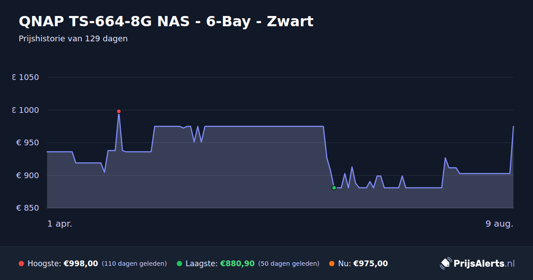Click the € 850 y-axis label
Screen dimensions: 533x280
click(x=28, y=208)
